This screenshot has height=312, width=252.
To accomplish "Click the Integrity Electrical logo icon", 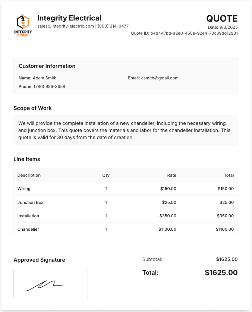I will pos(23,25).
